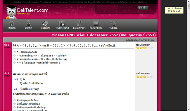Screen dimensions: 190x111
Task: Click the scrollbar down arrow
Action: coord(188,110)
